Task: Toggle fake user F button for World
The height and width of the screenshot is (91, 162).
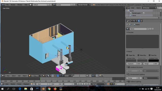Action: [x=148, y=29]
